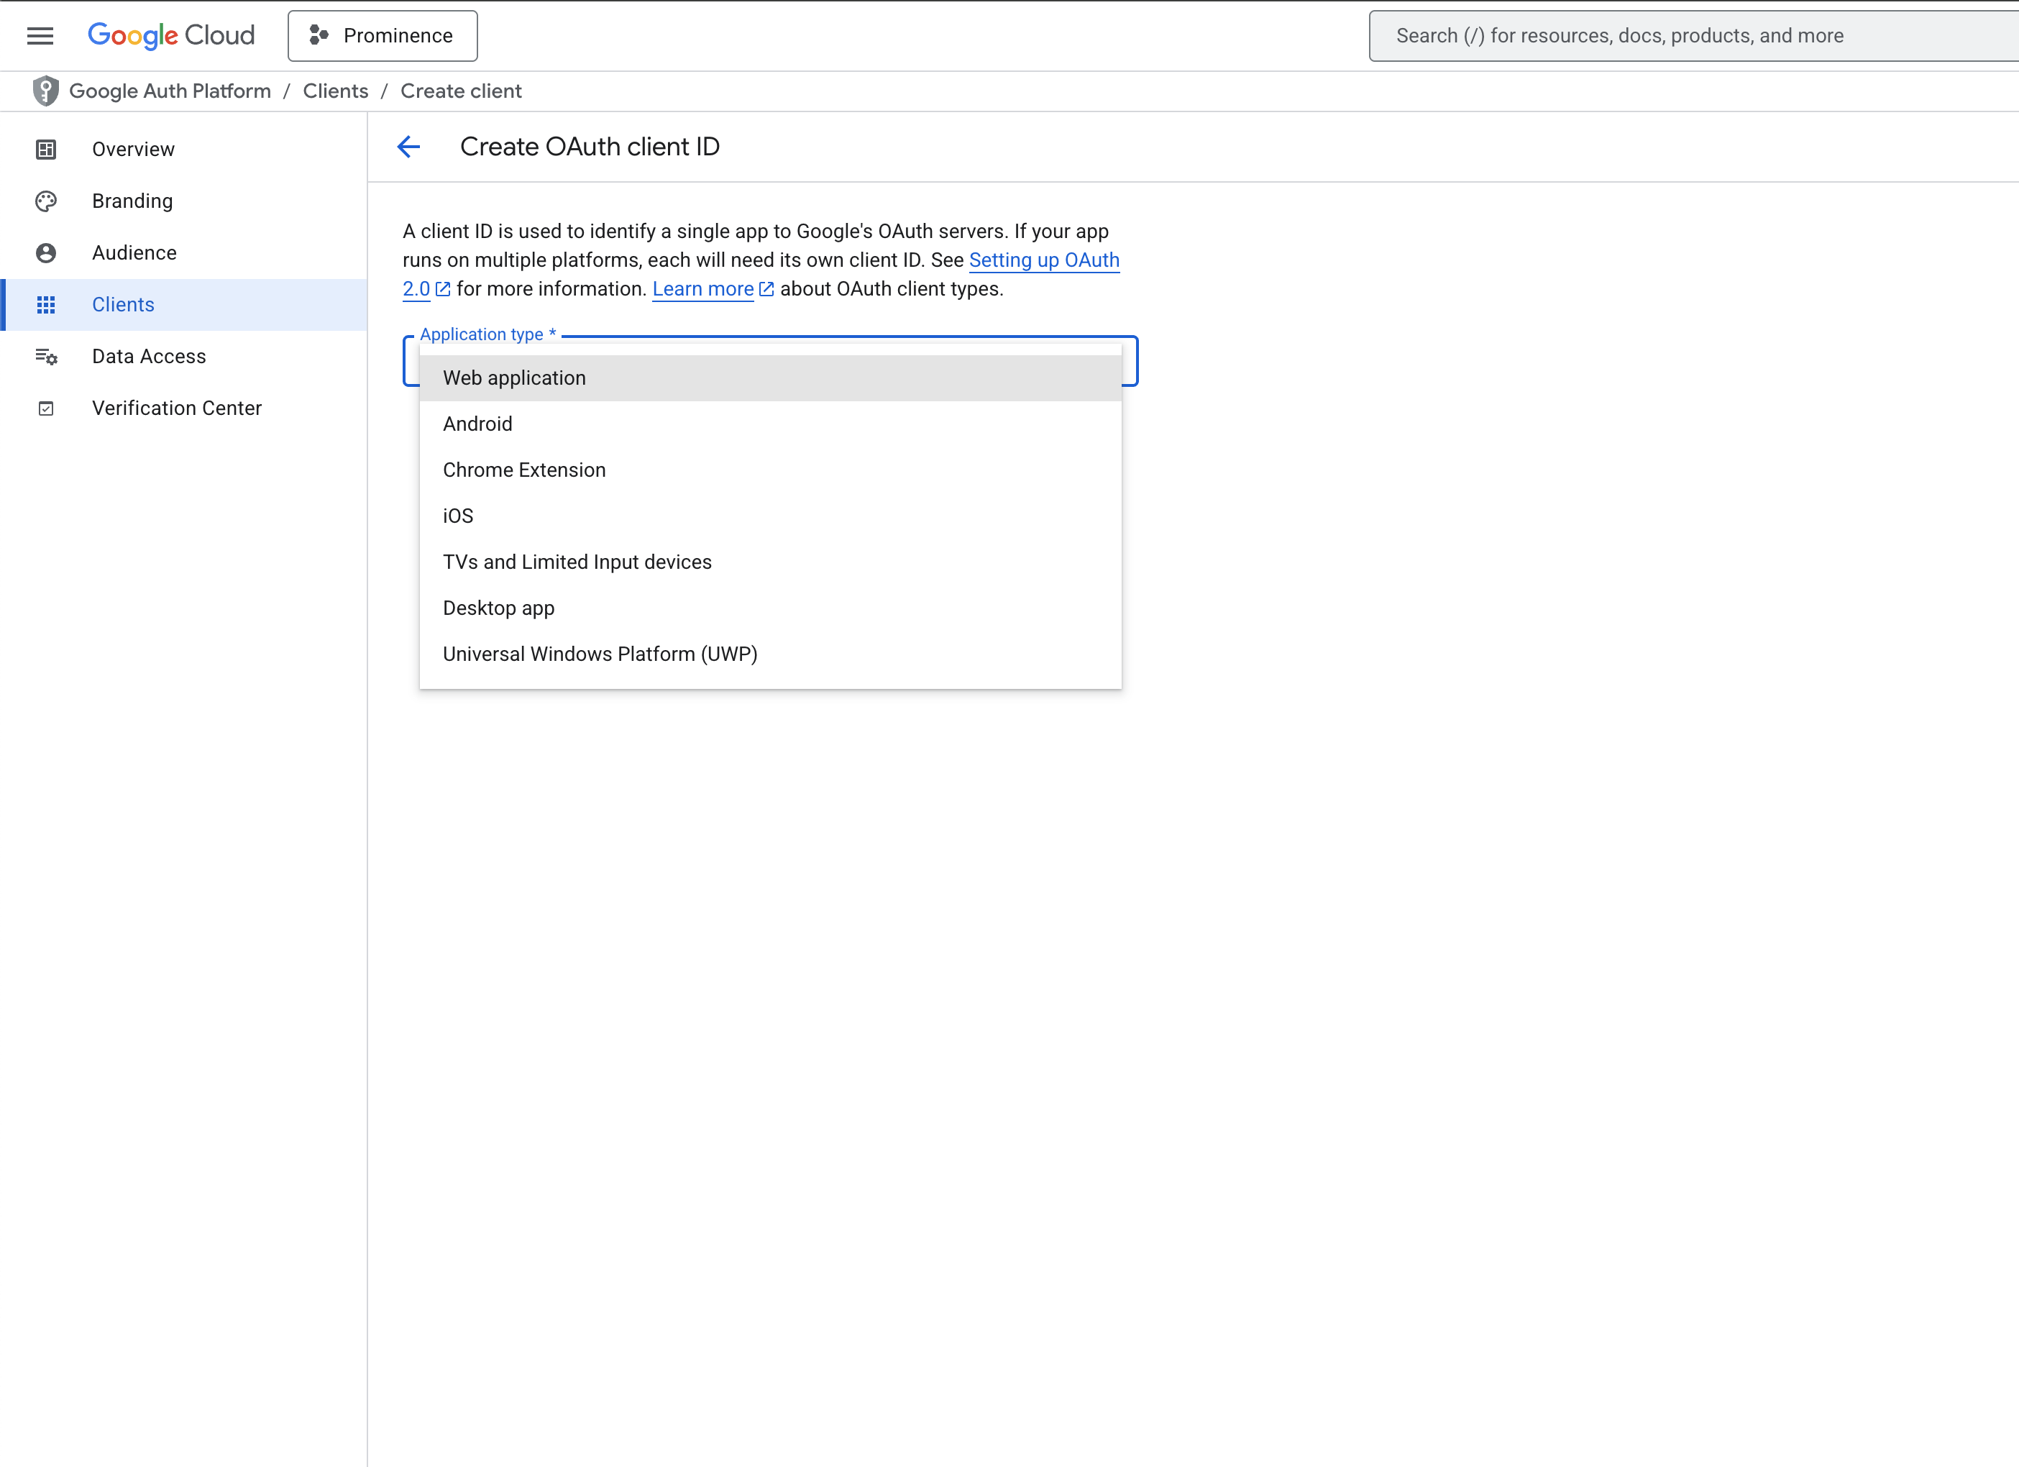Image resolution: width=2019 pixels, height=1467 pixels.
Task: Select Universal Windows Platform (UWP) option
Action: coord(771,654)
